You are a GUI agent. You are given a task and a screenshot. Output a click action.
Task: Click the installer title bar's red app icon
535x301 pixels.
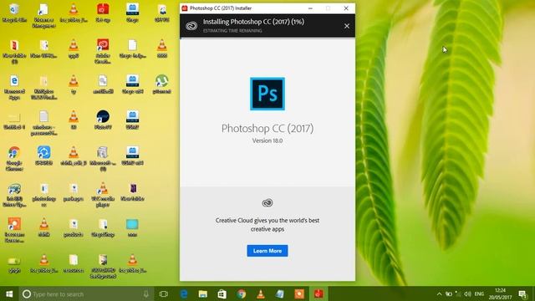(x=185, y=8)
